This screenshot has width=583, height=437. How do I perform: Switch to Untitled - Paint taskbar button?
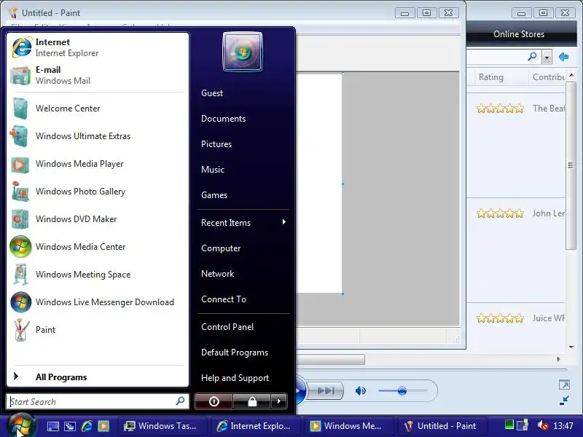(x=441, y=426)
